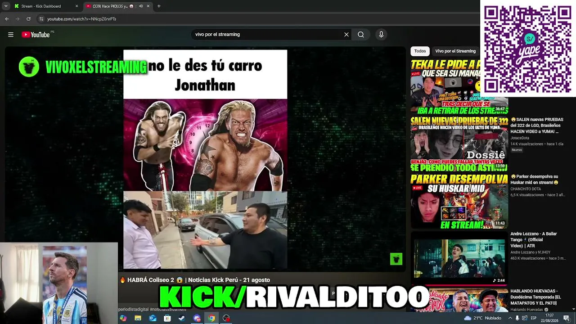Open the 'Parker desempolva su Huskar mid' title
Screen dimensions: 576x324
pos(534,180)
